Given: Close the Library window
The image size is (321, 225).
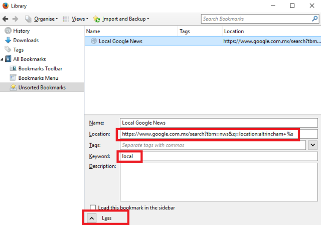Looking at the screenshot, I should point(312,6).
